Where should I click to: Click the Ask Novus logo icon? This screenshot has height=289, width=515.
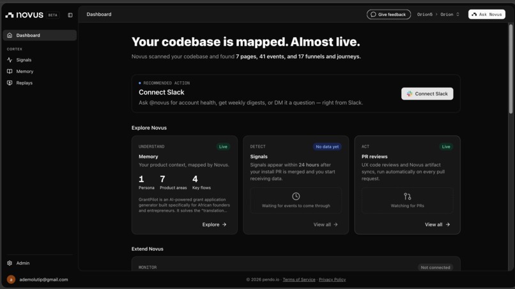pos(474,15)
